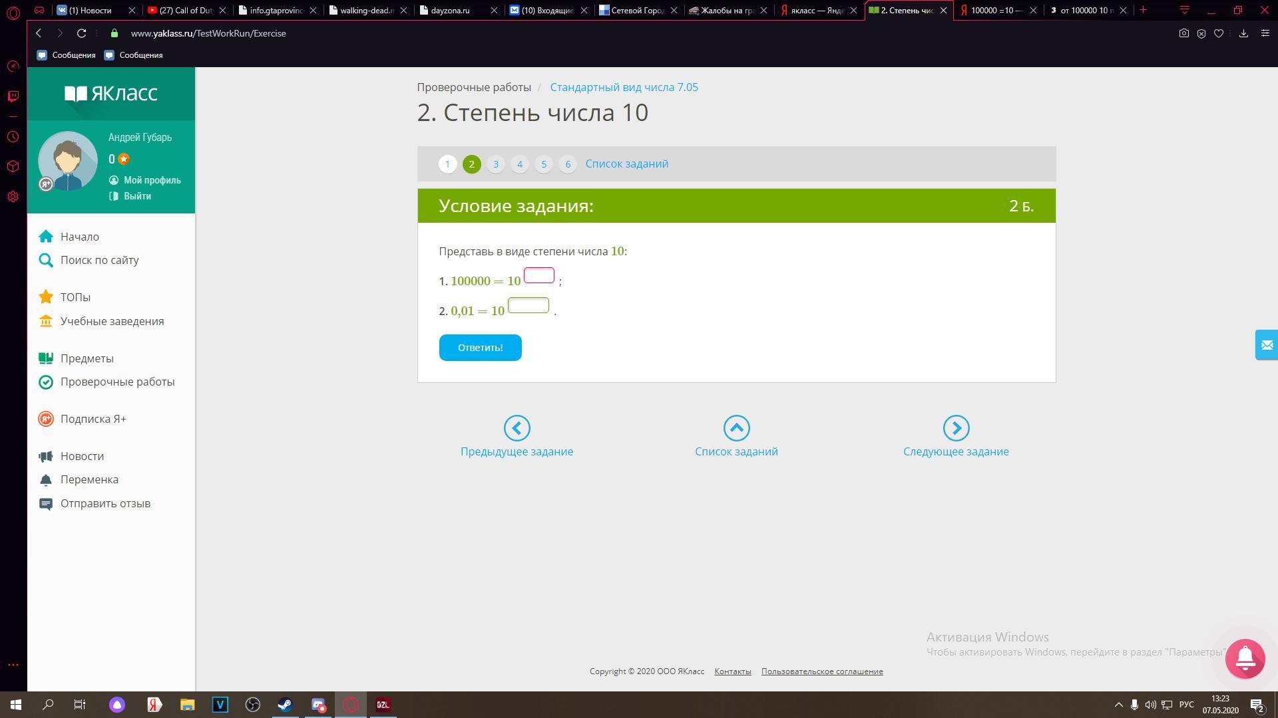Click the task list up-arrow icon

(x=736, y=428)
